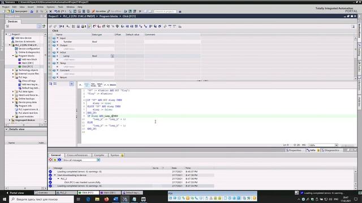
Task: Click Device configuration in project tree
Action: click(x=29, y=48)
